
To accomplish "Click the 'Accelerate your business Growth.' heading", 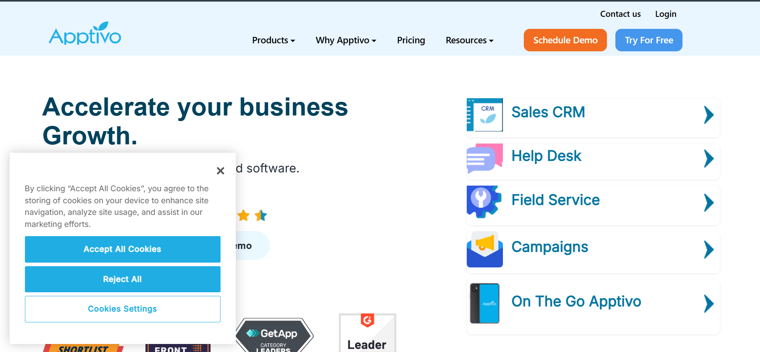I will (195, 121).
